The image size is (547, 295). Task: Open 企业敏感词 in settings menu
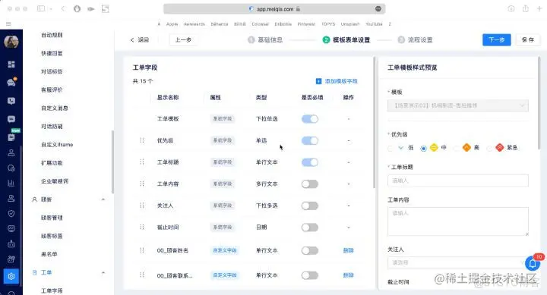(x=55, y=181)
